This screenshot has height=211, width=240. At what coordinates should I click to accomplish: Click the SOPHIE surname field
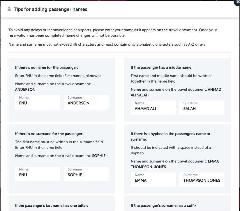(86, 174)
